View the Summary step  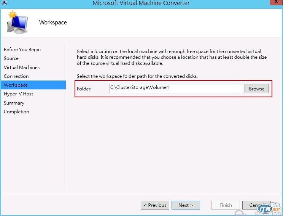14,103
